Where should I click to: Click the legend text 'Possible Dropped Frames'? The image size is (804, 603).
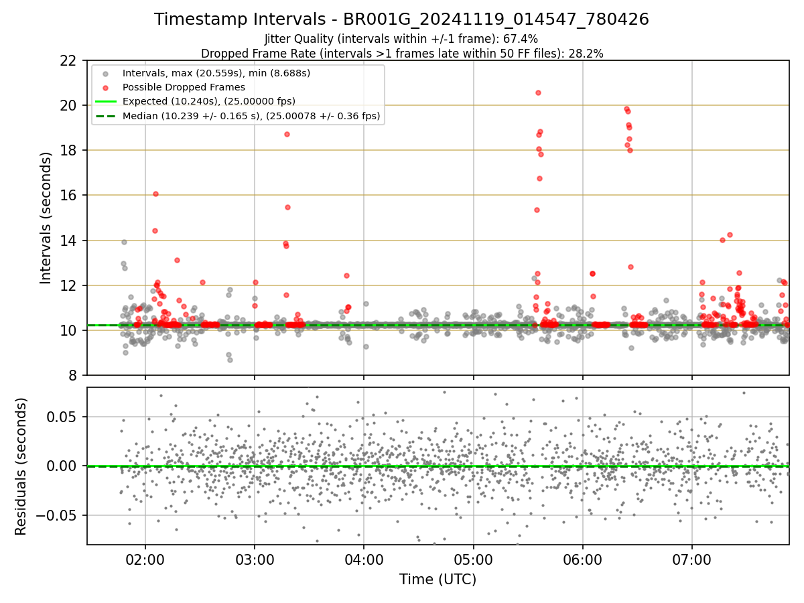(x=184, y=87)
